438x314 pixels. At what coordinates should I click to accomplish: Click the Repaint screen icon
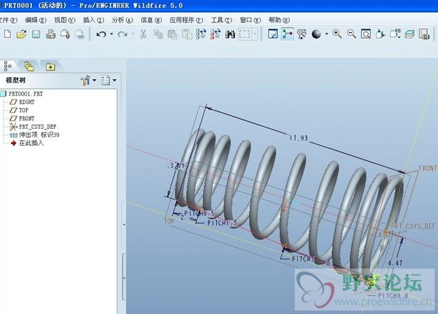[x=273, y=35]
